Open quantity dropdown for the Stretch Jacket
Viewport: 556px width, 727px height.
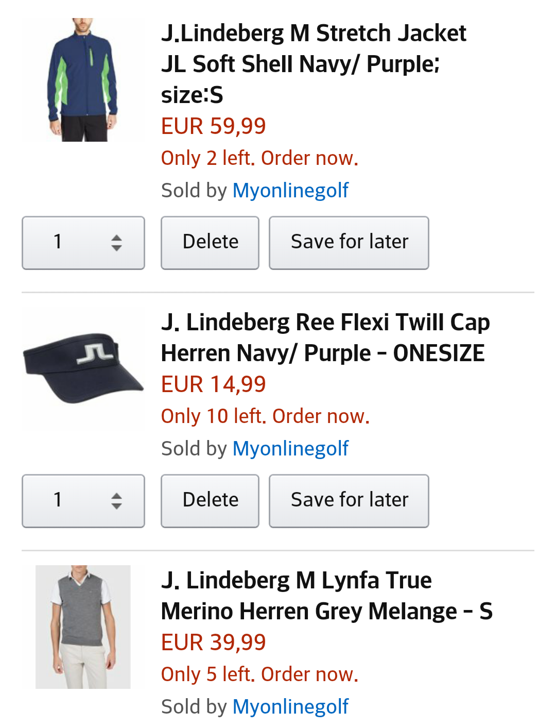tap(83, 243)
